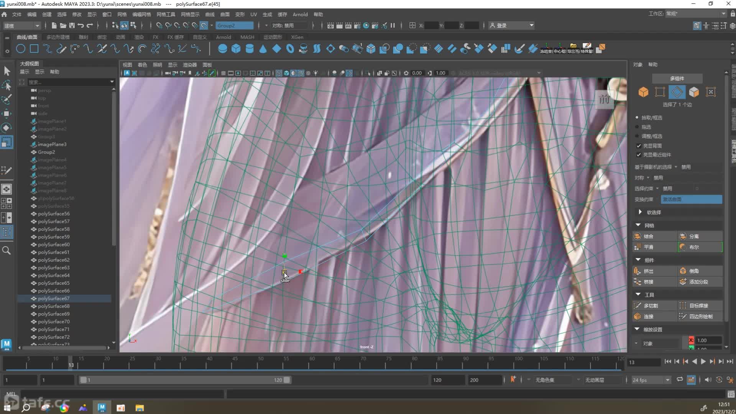Activate the Lasso select tool
The image size is (736, 414).
(7, 85)
